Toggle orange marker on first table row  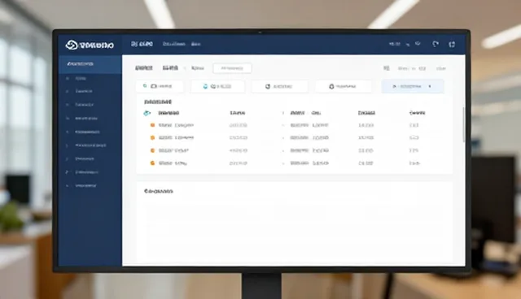tap(152, 125)
